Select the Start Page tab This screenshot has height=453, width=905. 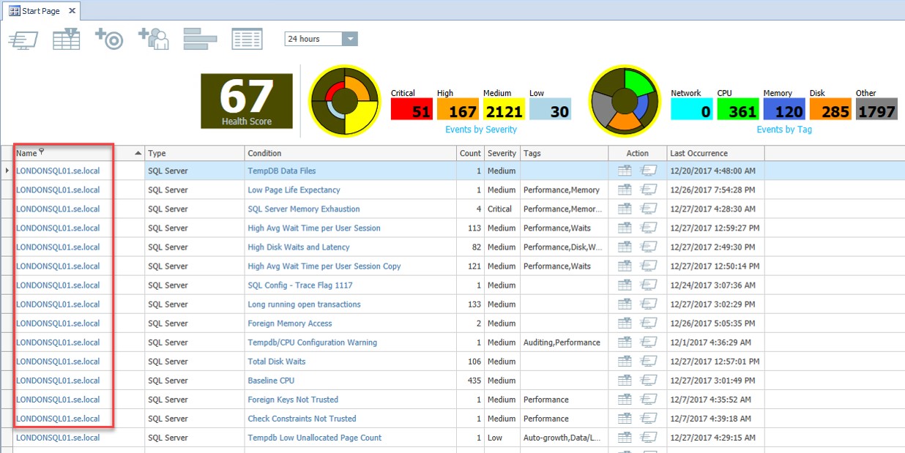click(40, 11)
